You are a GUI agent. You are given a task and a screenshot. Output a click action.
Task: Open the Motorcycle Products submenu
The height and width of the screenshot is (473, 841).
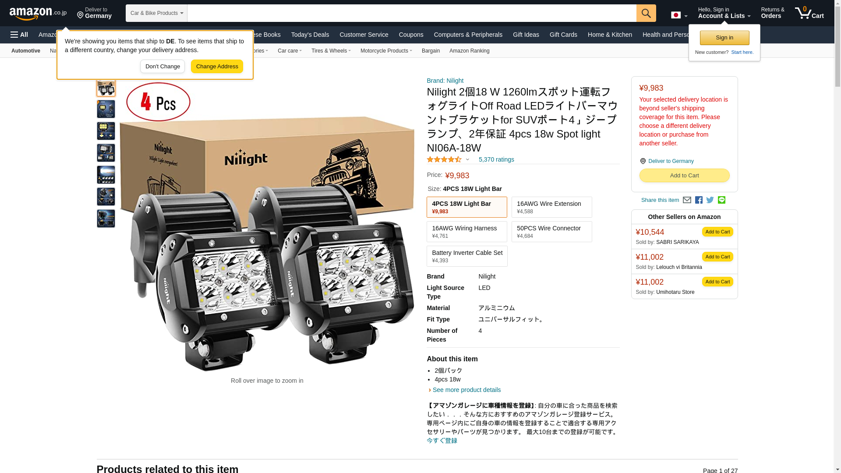[386, 51]
